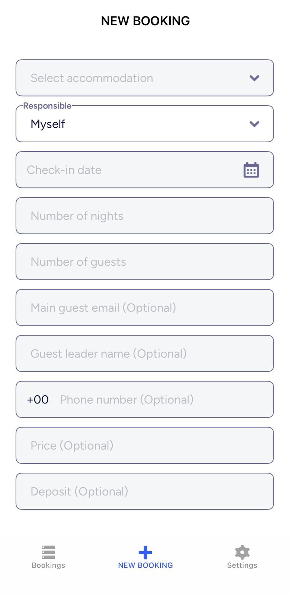The image size is (291, 596).
Task: Tap the blue plus icon
Action: point(145,552)
